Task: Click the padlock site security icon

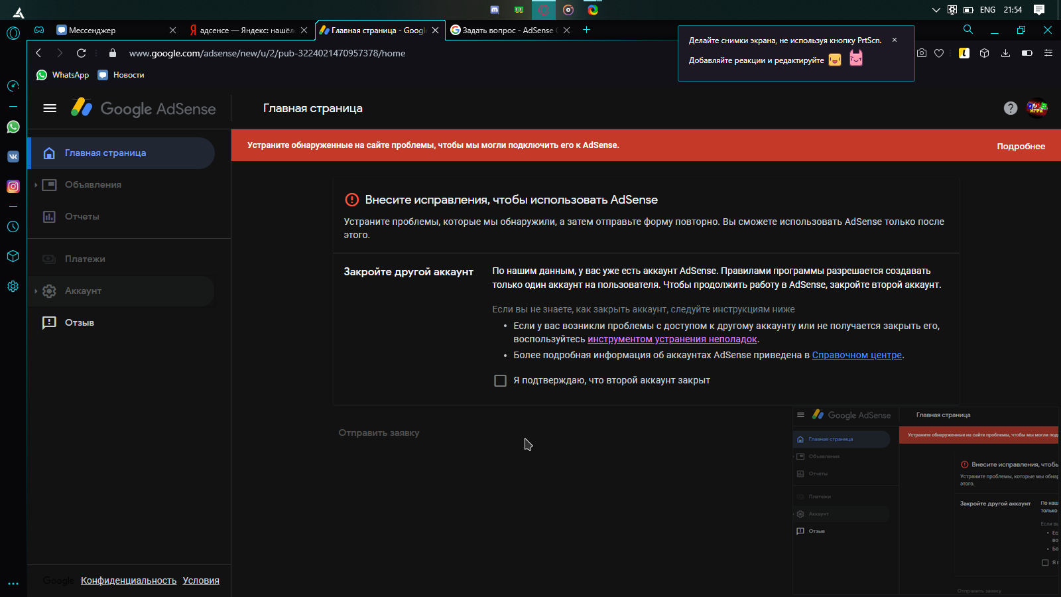Action: (112, 53)
